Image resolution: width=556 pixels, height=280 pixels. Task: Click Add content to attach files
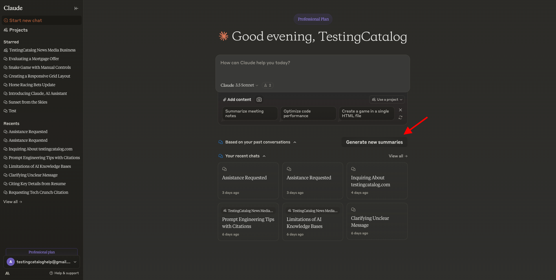[x=237, y=100]
